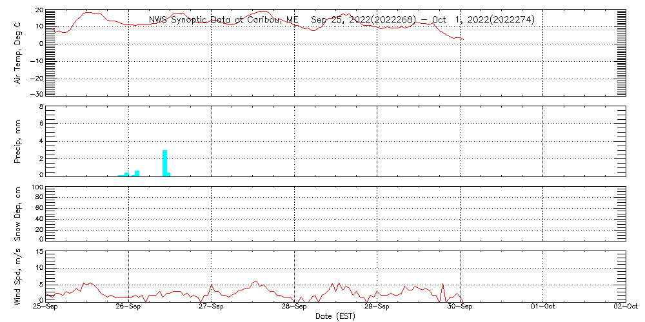Click the 'Air Temp, Deg C' axis label
Viewport: 645px width, 322px height.
(18, 52)
